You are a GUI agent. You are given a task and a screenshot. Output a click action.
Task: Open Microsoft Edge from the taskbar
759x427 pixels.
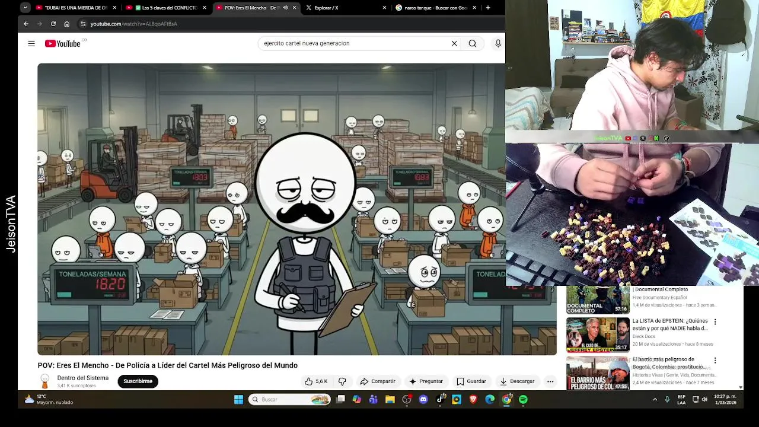490,400
